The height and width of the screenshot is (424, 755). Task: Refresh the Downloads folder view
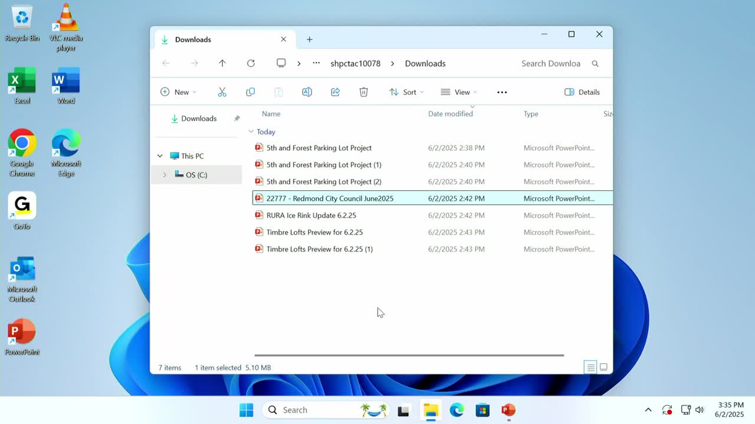pos(251,64)
